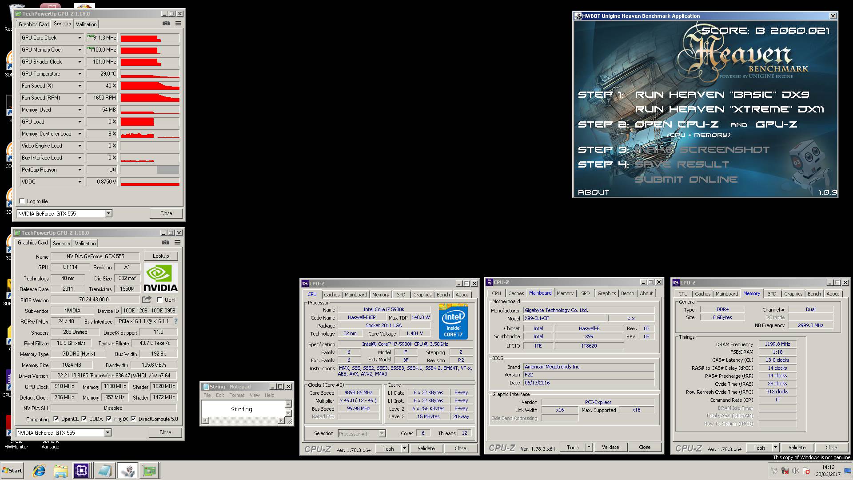
Task: Toggle the OpenCL computing checkbox
Action: (56, 419)
